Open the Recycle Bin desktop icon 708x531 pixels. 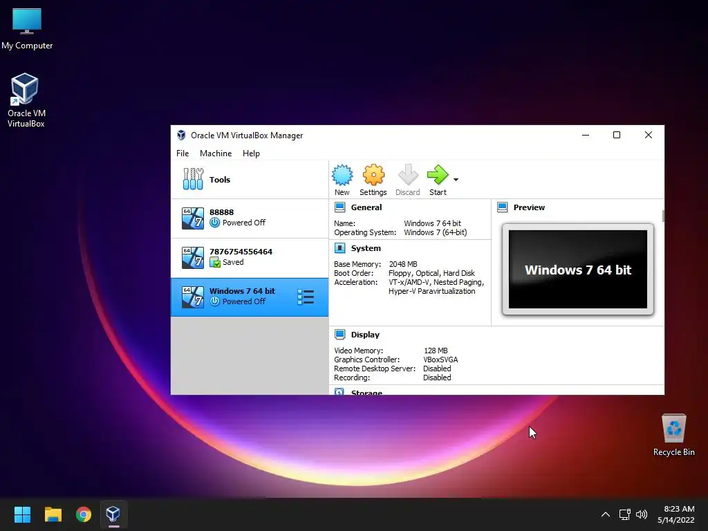point(673,434)
